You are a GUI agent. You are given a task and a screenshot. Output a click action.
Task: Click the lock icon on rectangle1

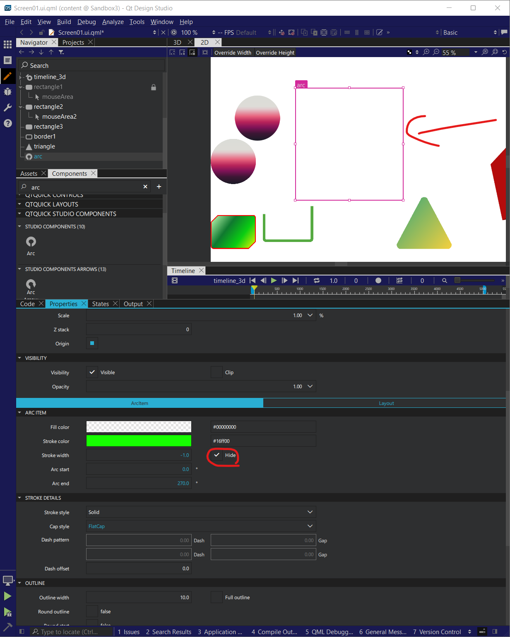click(154, 87)
